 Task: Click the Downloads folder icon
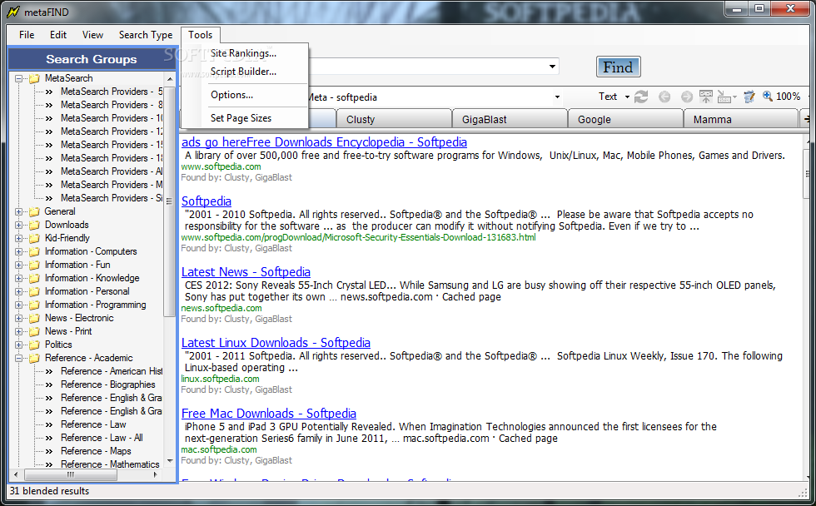click(x=34, y=226)
